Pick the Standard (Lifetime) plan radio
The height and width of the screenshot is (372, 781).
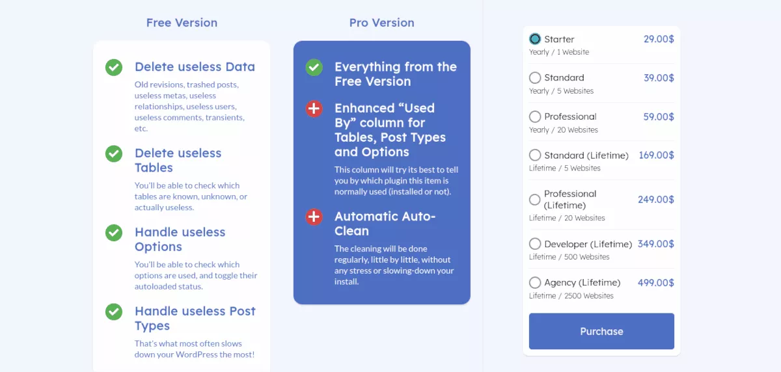point(535,155)
